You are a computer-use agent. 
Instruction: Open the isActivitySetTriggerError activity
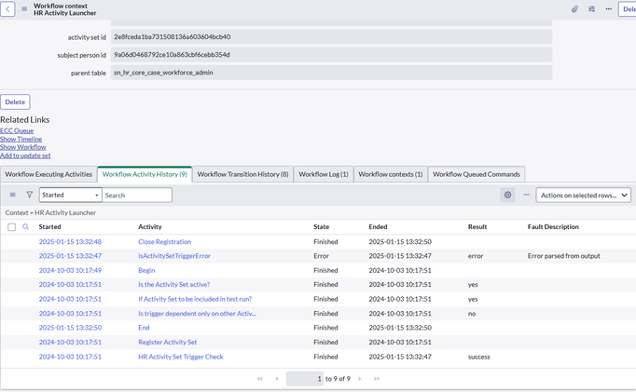click(174, 256)
